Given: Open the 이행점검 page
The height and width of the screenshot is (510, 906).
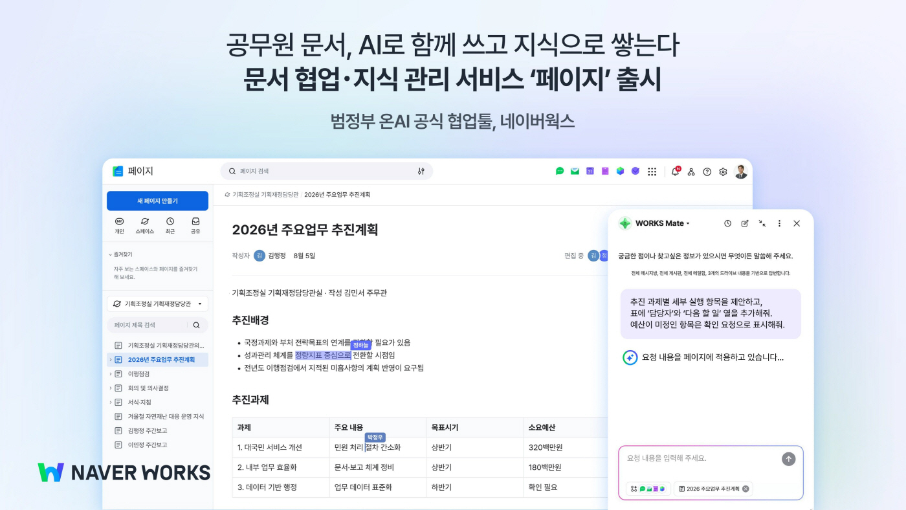Looking at the screenshot, I should point(138,374).
